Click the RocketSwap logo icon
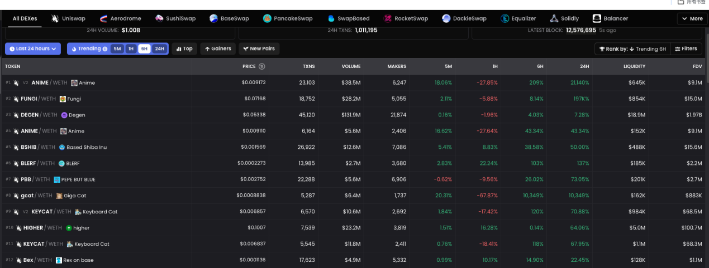This screenshot has height=268, width=709. [388, 18]
